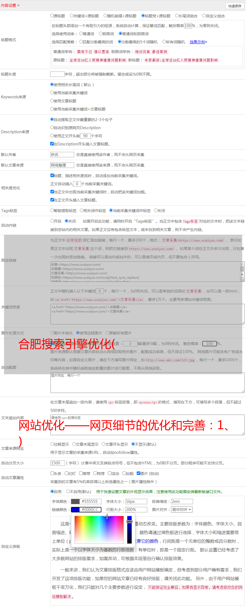The width and height of the screenshot is (246, 609).
Task: Toggle 标题、描述相关度低时 auto-add keyword checkbox
Action: coord(52,175)
